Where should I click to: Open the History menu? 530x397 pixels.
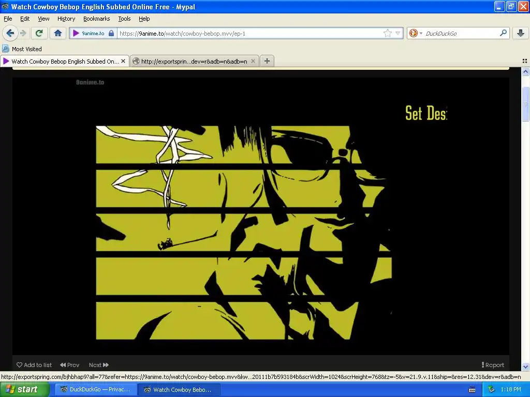[66, 19]
